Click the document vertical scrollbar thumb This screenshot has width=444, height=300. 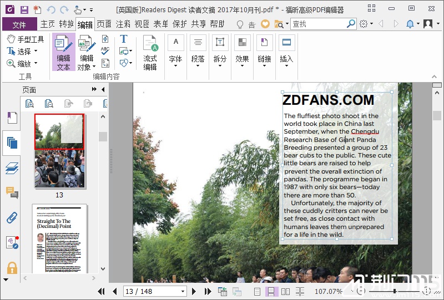[437, 115]
